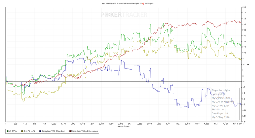Viewport: 255px width, 138px height.
Task: Click the green My C Won legend swatch
Action: point(8,131)
